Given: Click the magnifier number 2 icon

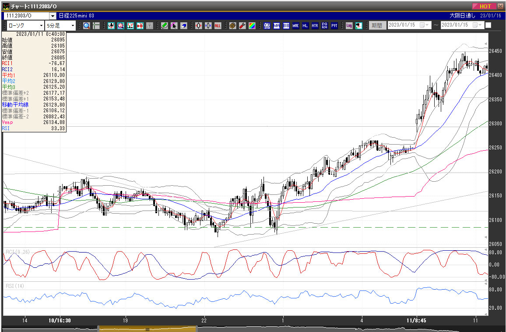Looking at the screenshot, I should tap(121, 26).
